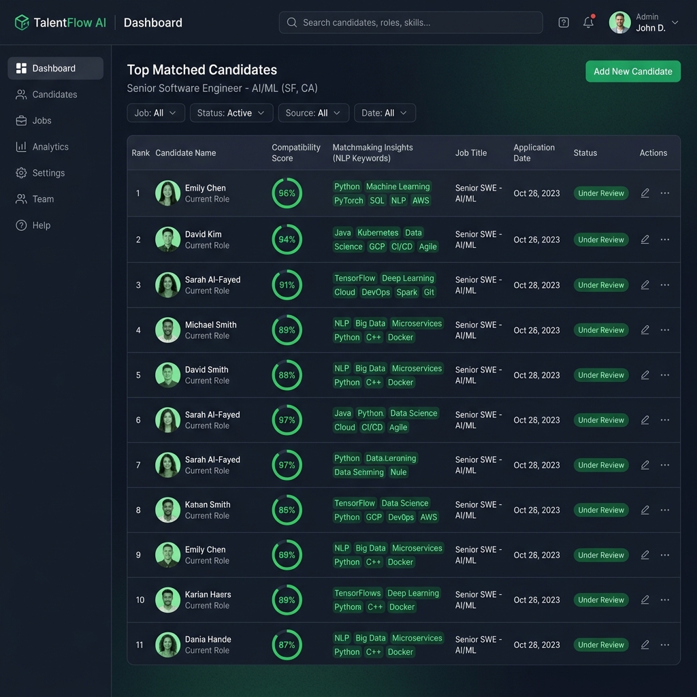Open Candidates in the sidebar

(x=56, y=94)
